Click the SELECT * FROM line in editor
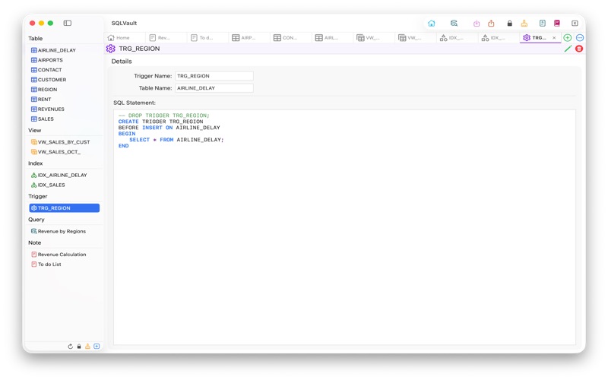 [x=176, y=140]
